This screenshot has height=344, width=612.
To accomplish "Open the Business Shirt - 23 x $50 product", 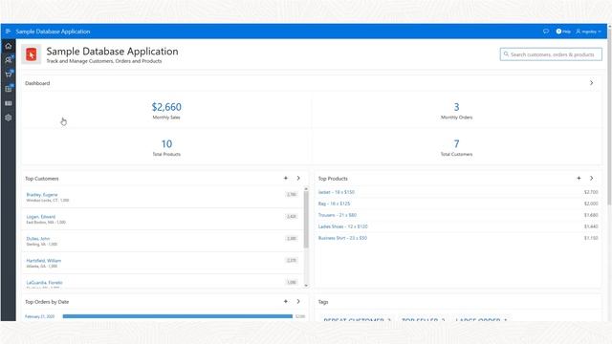I will click(x=342, y=238).
